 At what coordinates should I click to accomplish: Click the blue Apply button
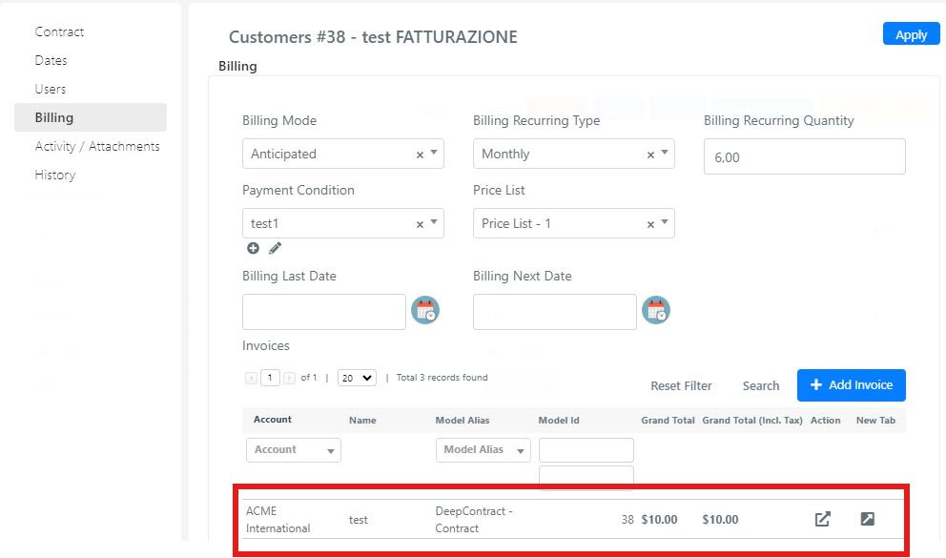coord(911,34)
